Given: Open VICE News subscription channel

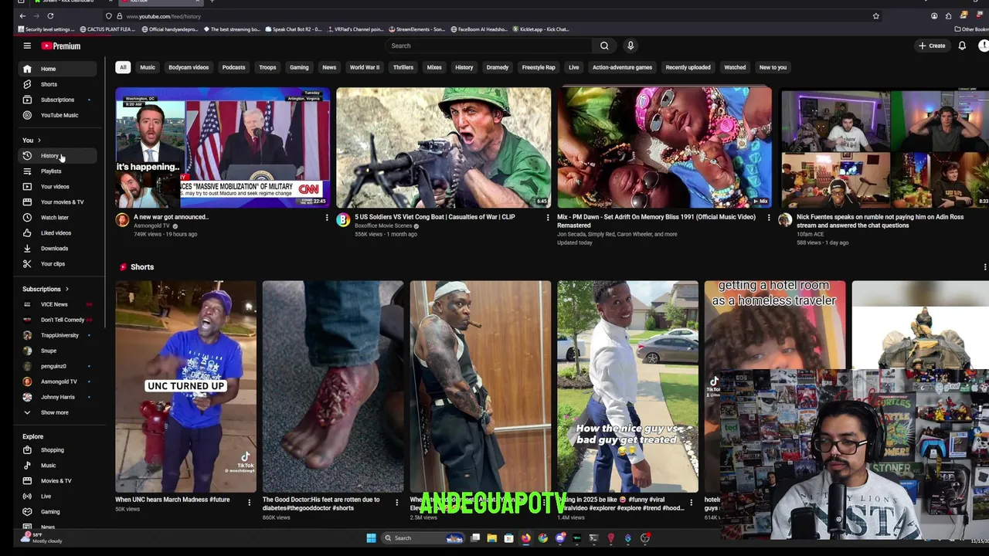Looking at the screenshot, I should [59, 304].
